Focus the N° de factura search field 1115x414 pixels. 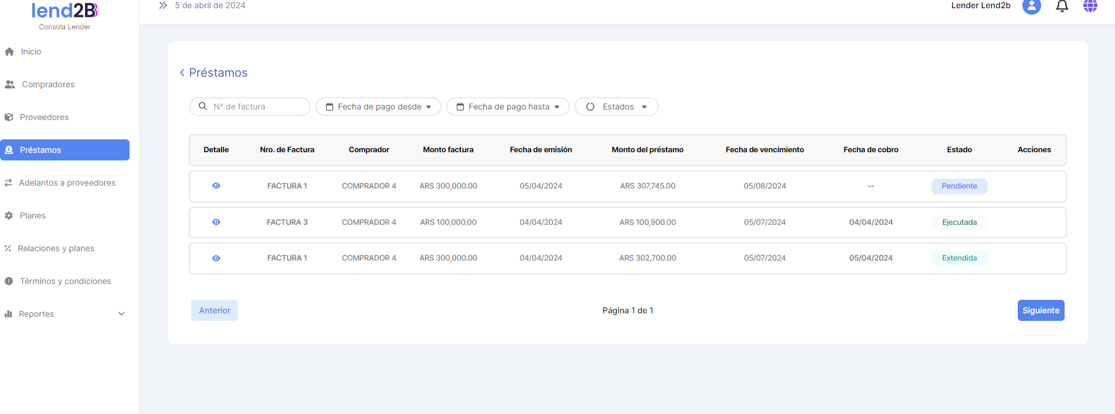pos(258,107)
